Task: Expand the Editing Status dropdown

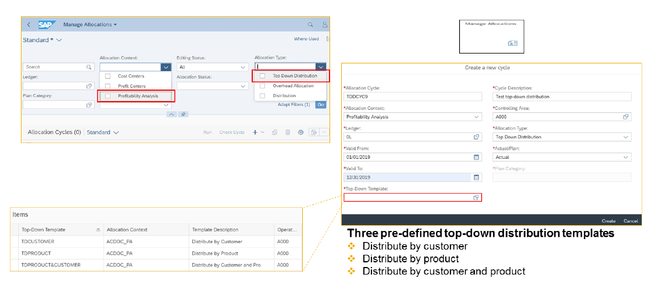Action: click(243, 67)
